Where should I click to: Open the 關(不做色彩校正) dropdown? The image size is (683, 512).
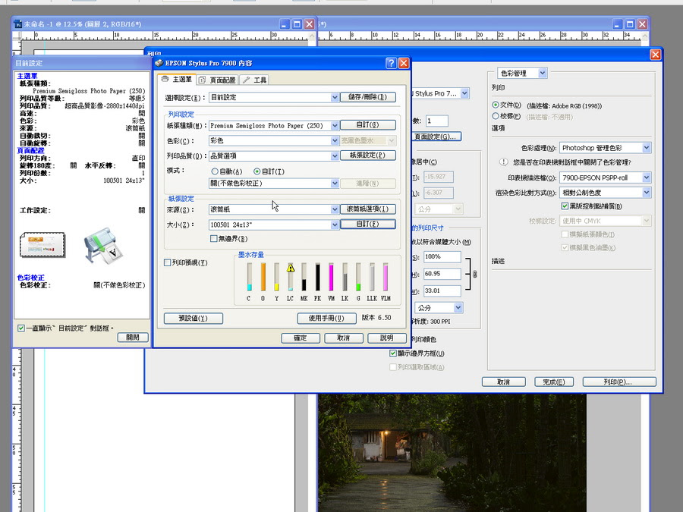click(274, 184)
